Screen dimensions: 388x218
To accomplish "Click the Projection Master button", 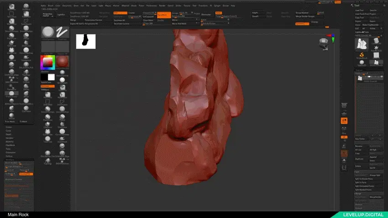I will (x=47, y=15).
